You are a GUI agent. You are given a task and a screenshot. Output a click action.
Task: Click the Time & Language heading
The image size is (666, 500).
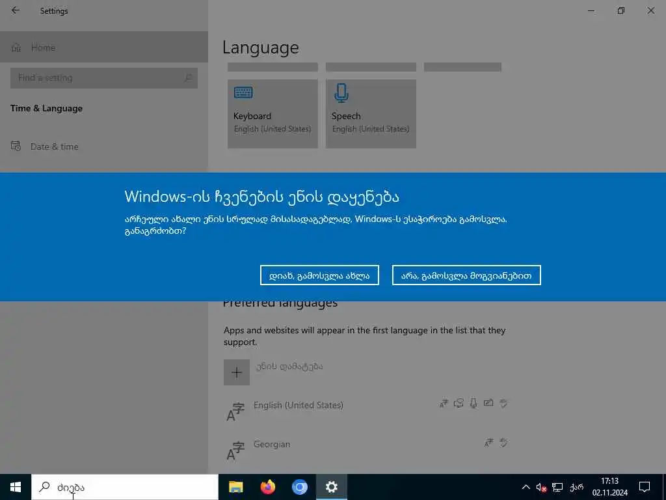(x=47, y=109)
